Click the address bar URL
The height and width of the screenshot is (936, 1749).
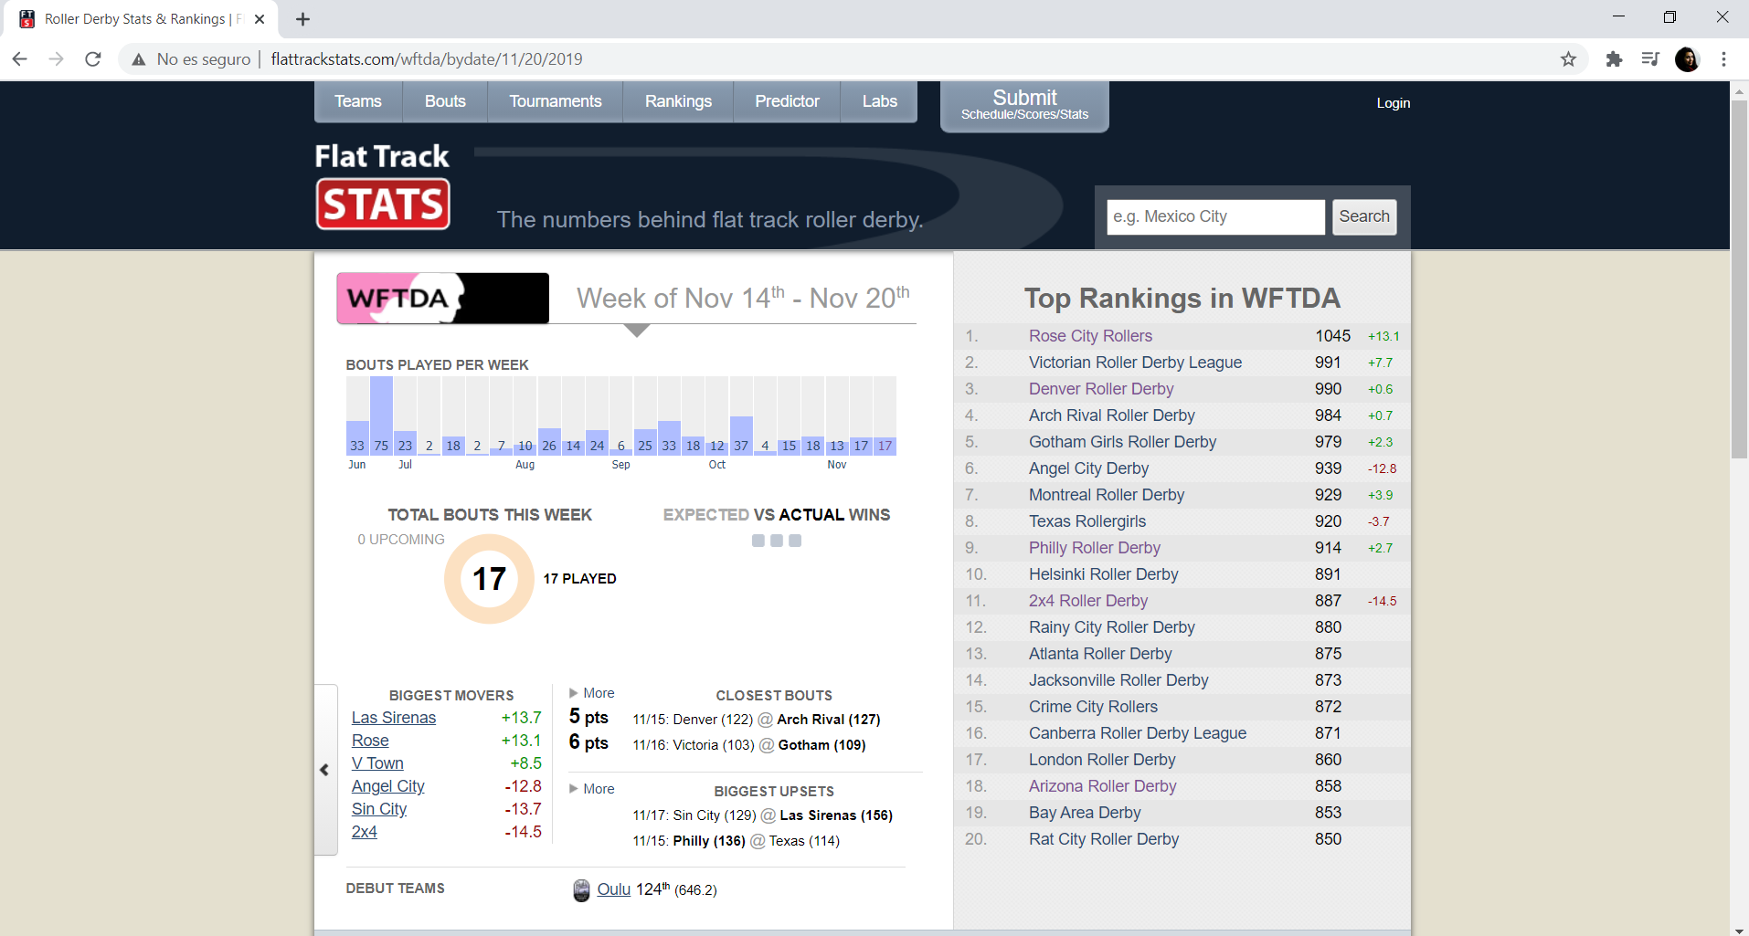(427, 59)
